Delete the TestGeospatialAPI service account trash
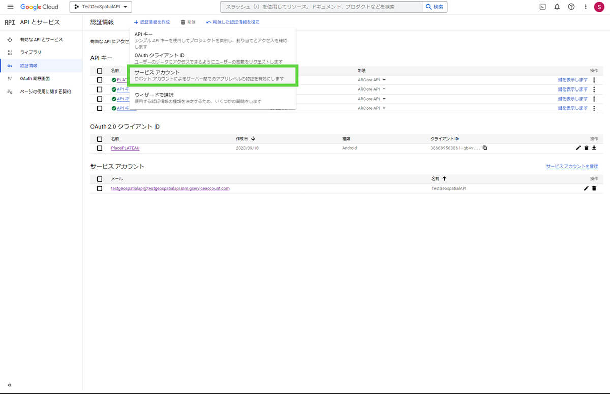 tap(594, 188)
